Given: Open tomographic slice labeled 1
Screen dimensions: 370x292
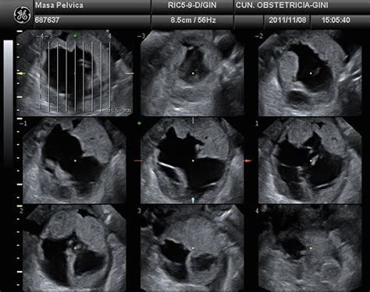Looking at the screenshot, I should pyautogui.click(x=310, y=160).
